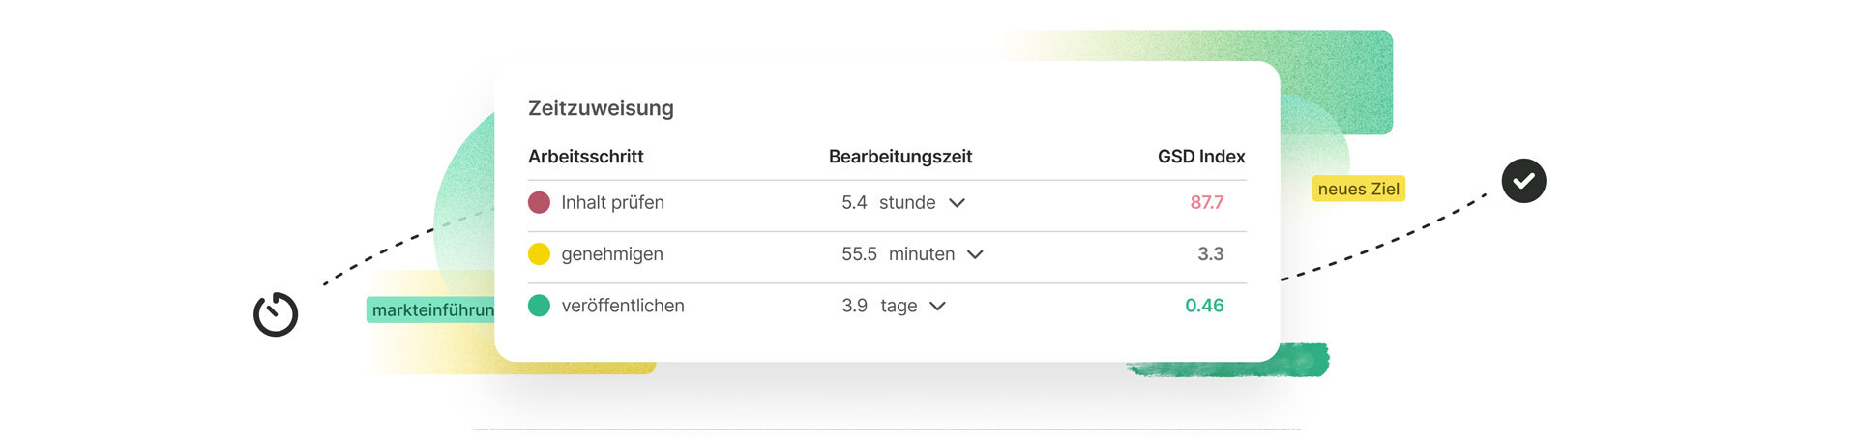Viewport: 1857px width, 441px height.
Task: Click the 87.7 GSD Index value
Action: [1206, 202]
